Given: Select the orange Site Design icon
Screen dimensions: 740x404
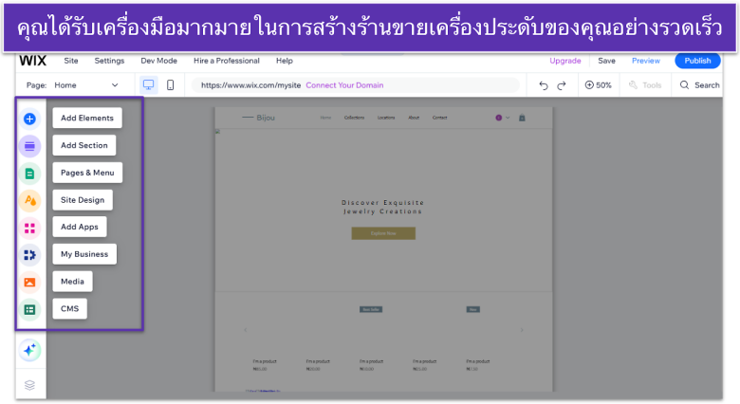Looking at the screenshot, I should 29,201.
